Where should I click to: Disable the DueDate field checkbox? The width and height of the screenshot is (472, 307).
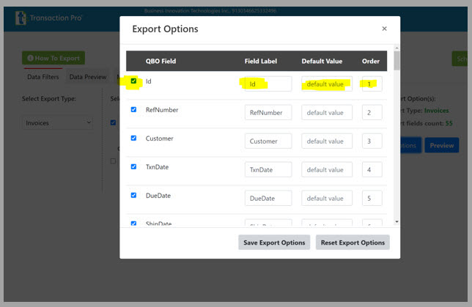(x=133, y=196)
